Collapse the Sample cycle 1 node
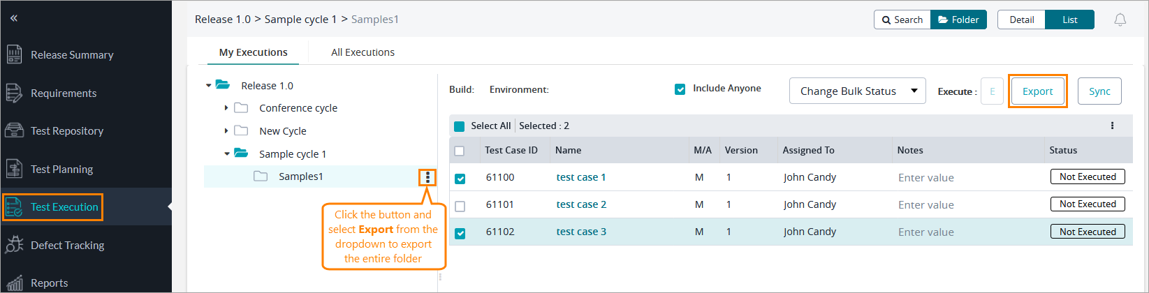The height and width of the screenshot is (293, 1149). [x=226, y=154]
